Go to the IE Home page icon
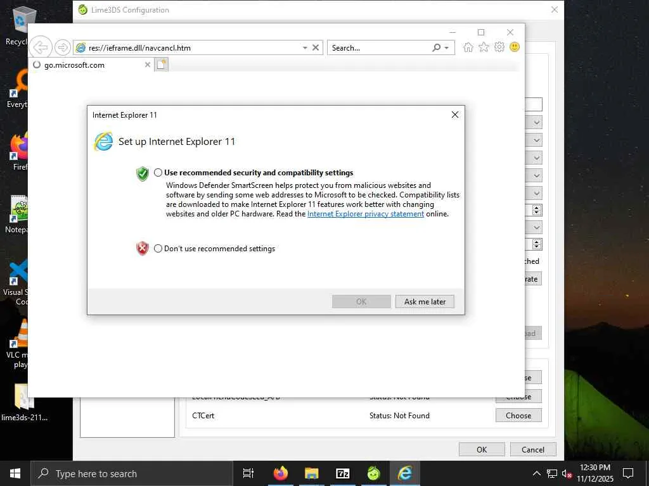Viewport: 649px width, 486px height. 468,47
